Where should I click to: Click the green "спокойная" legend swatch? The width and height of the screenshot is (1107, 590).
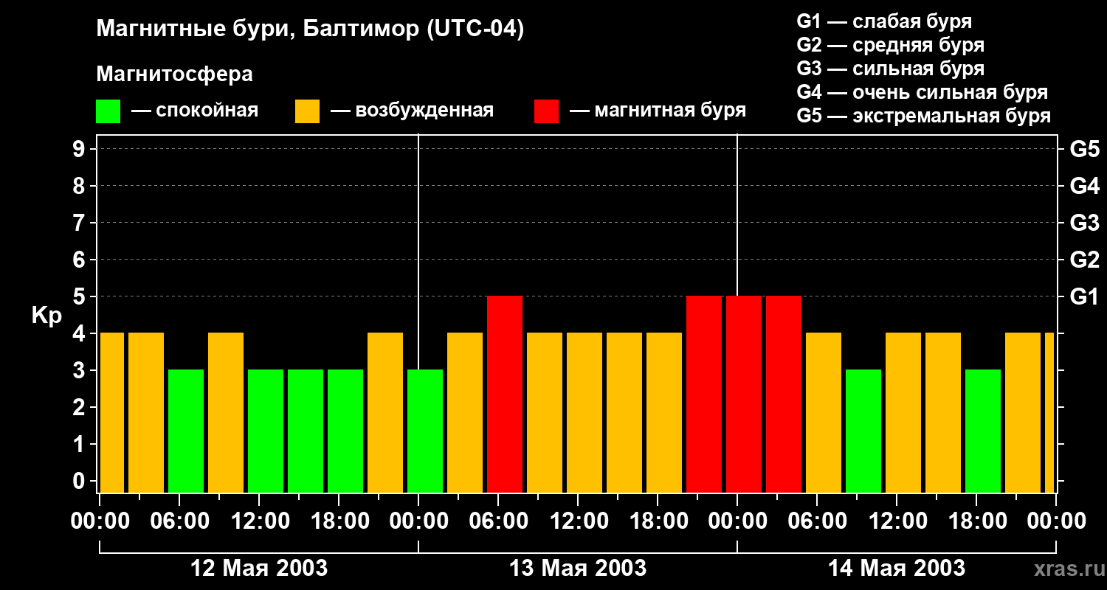(x=108, y=111)
